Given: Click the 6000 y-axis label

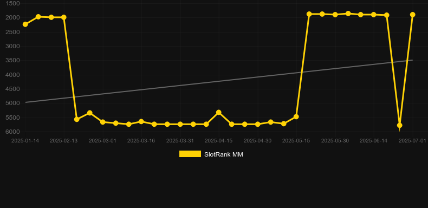Looking at the screenshot, I should click(x=12, y=132).
